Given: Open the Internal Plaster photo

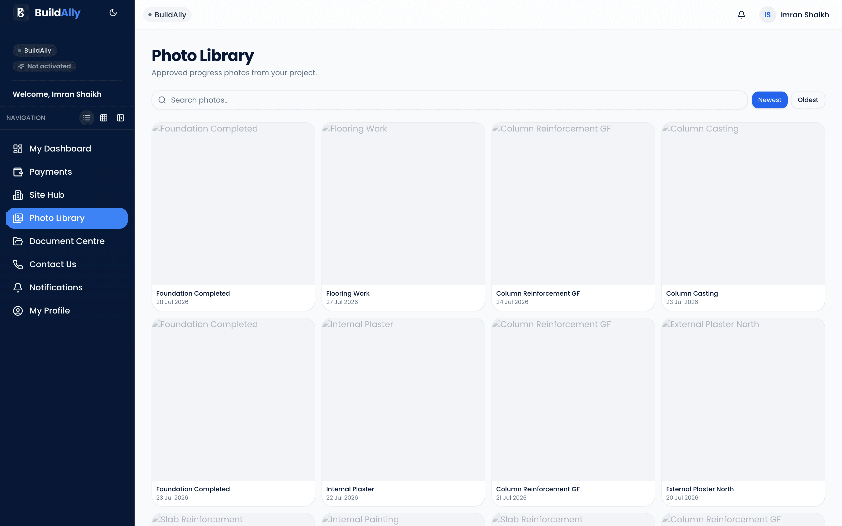Looking at the screenshot, I should click(403, 412).
